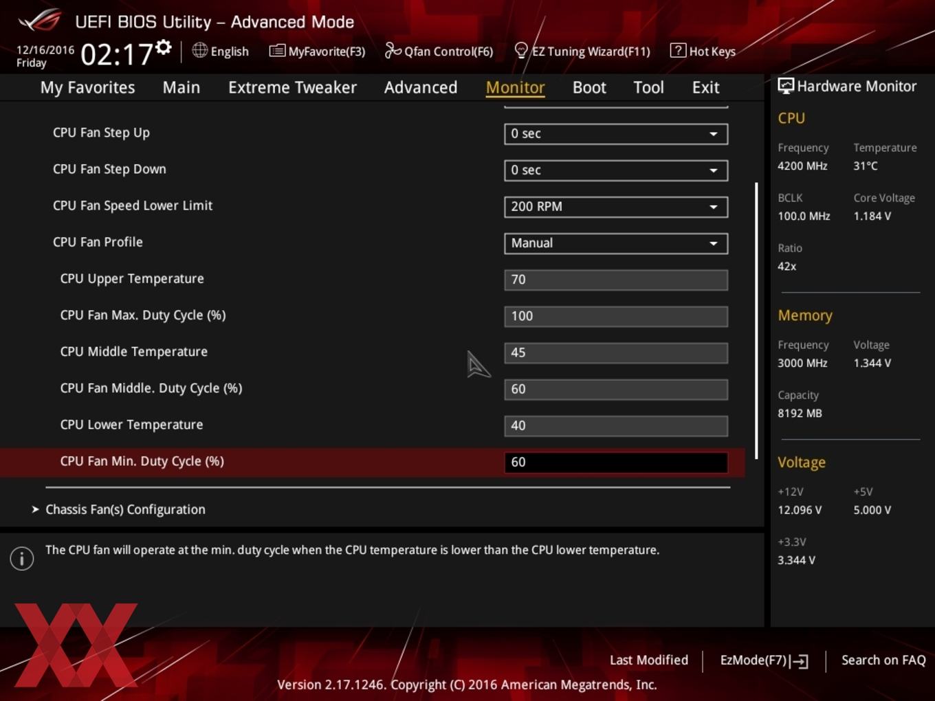Click the 02:17 clock display

point(116,54)
